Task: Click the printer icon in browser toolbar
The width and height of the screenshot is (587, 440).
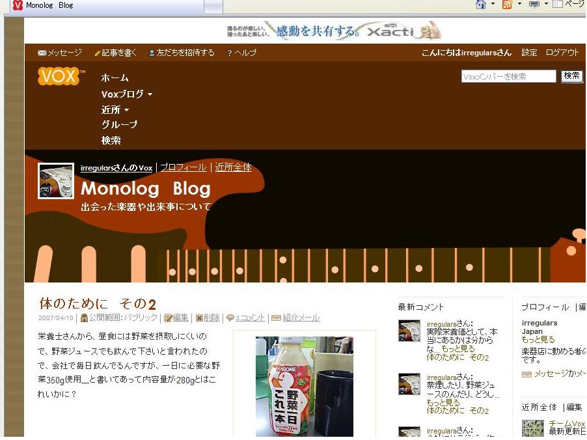Action: click(x=534, y=5)
